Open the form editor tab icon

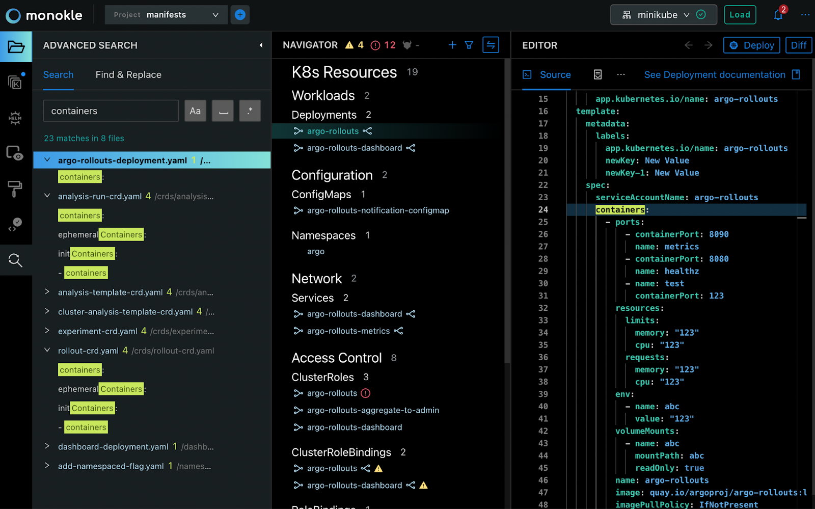pos(597,74)
